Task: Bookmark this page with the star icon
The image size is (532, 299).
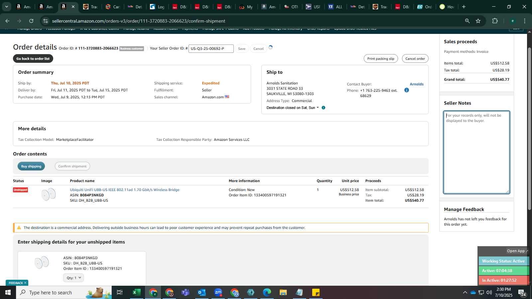Action: [x=478, y=21]
